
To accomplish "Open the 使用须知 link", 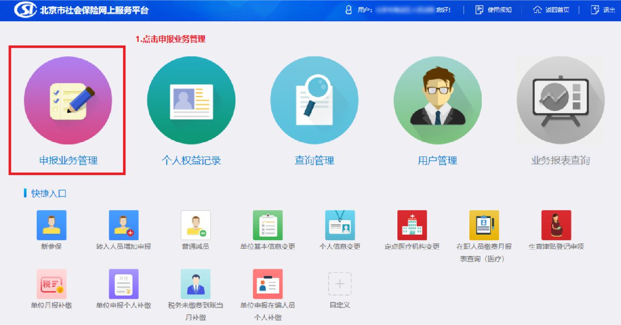I will pos(499,10).
